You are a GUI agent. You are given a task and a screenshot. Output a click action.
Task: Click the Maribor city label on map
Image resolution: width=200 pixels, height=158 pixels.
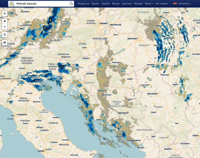pos(86,58)
